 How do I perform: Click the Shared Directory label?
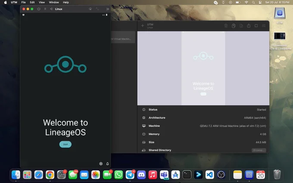click(160, 150)
